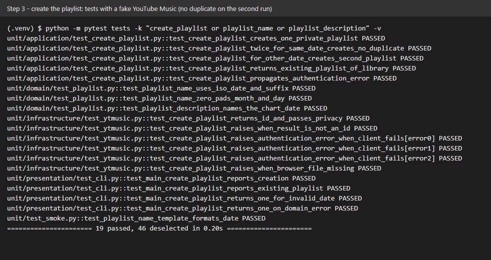Click test_main_create_playlist_reports_creation line

point(161,178)
